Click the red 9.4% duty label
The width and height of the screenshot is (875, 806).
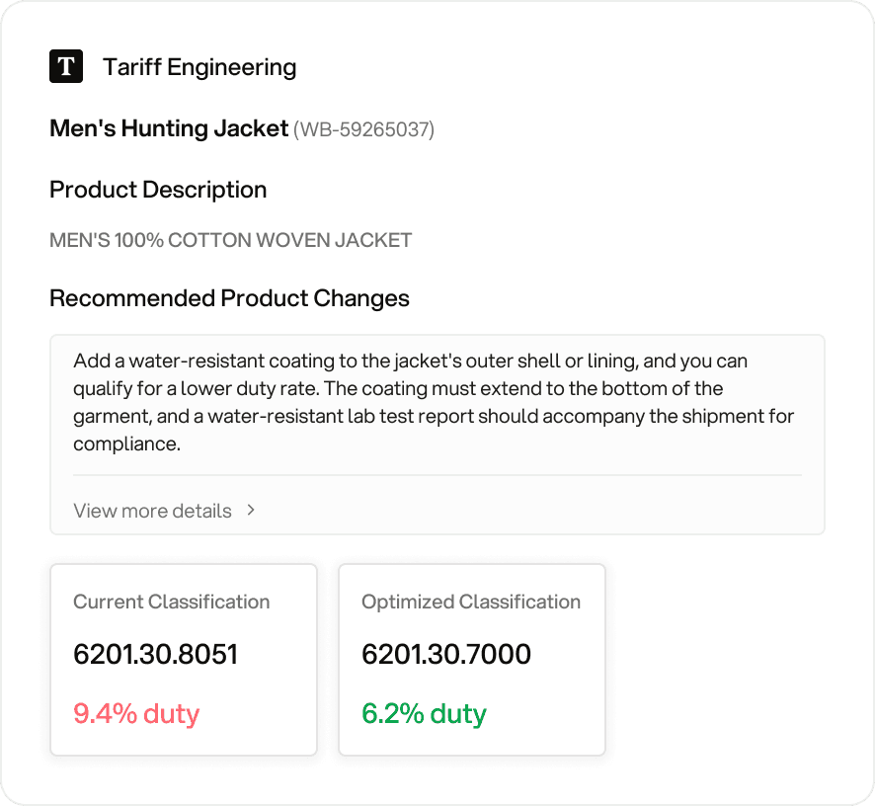[x=136, y=713]
